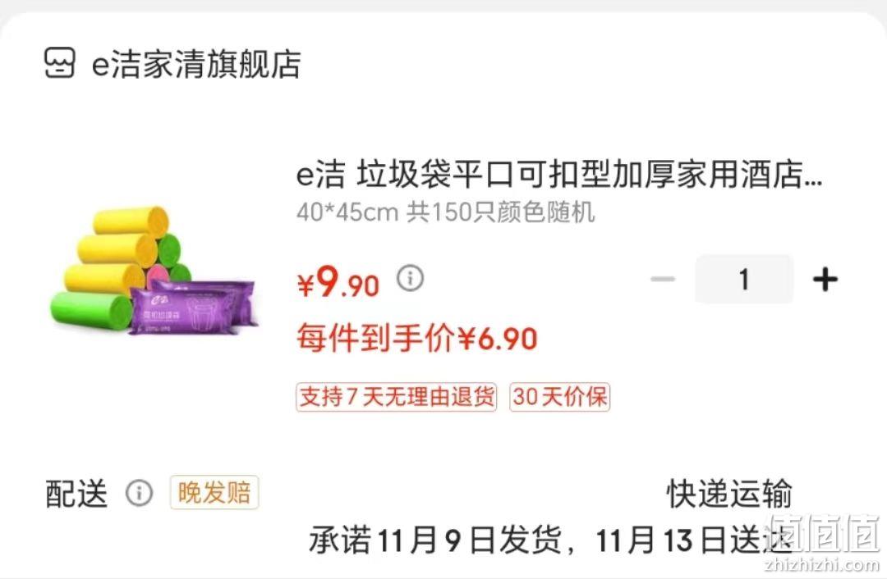This screenshot has height=579, width=887.
Task: Tap the 每件到手价¥6.90 promotion text
Action: pos(417,339)
